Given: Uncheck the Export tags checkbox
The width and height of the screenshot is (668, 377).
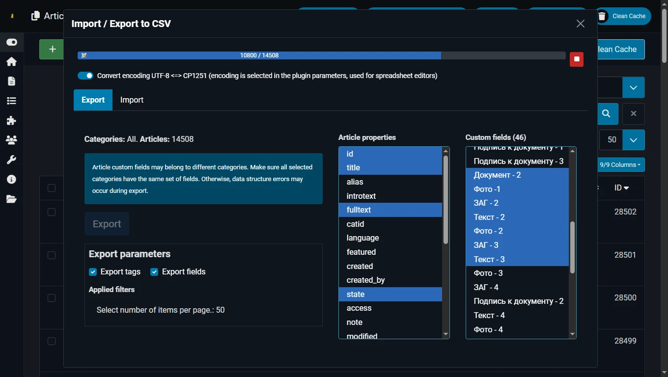Looking at the screenshot, I should (x=93, y=272).
